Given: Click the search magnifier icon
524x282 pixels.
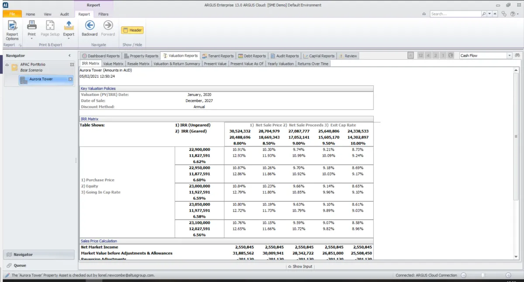Looking at the screenshot, I should pos(484,14).
